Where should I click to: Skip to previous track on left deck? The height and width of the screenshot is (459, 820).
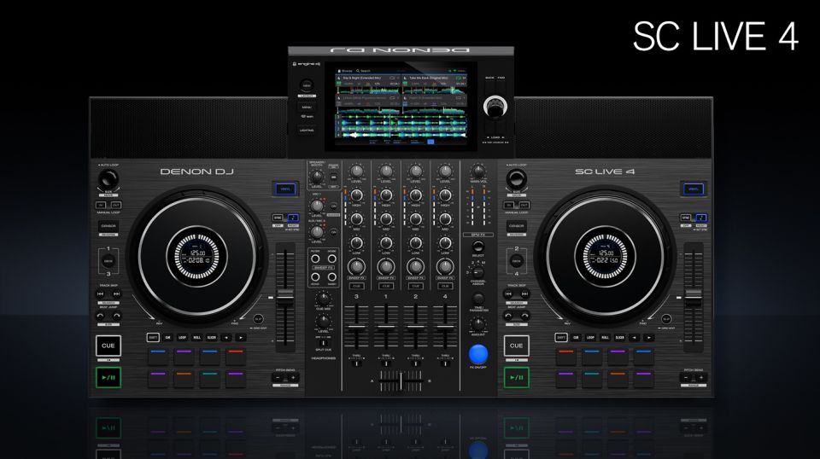(102, 293)
